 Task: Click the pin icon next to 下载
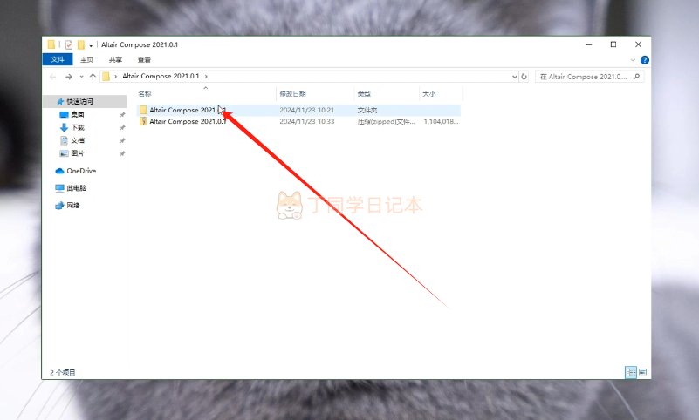point(122,128)
